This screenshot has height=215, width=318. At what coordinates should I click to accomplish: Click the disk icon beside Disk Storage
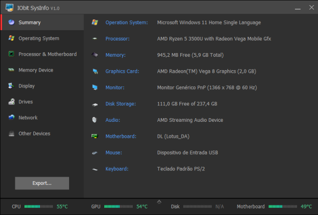click(95, 104)
